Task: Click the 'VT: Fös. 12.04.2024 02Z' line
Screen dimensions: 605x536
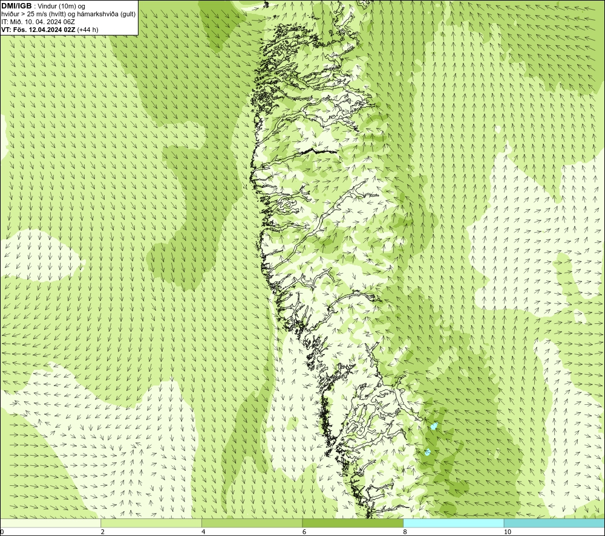Action: click(x=38, y=30)
